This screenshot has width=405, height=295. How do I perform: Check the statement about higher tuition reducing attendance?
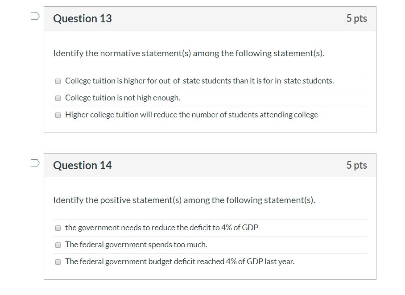pyautogui.click(x=57, y=115)
